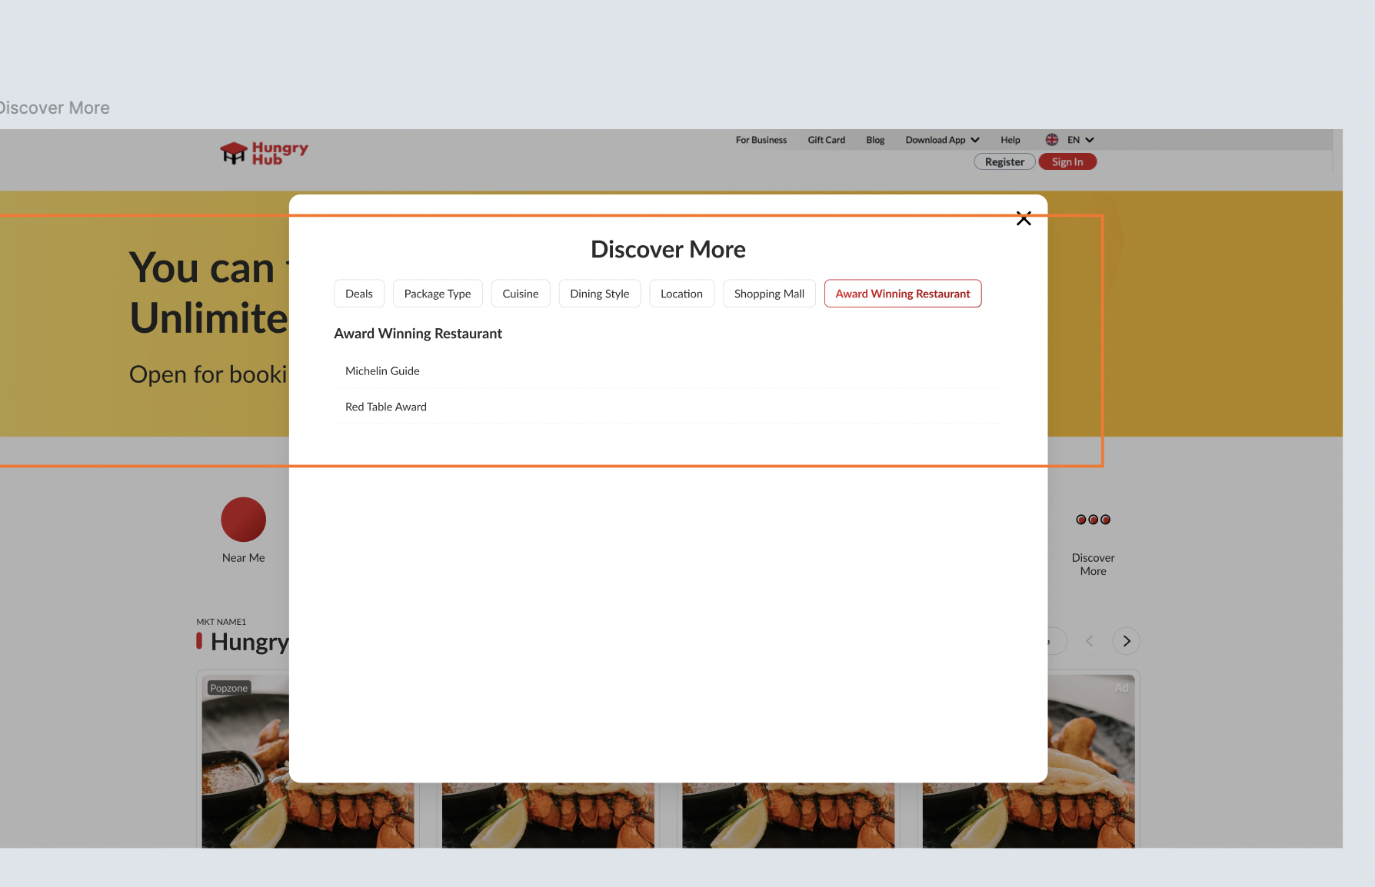Click the globe language flag icon
The image size is (1375, 887).
pyautogui.click(x=1051, y=140)
